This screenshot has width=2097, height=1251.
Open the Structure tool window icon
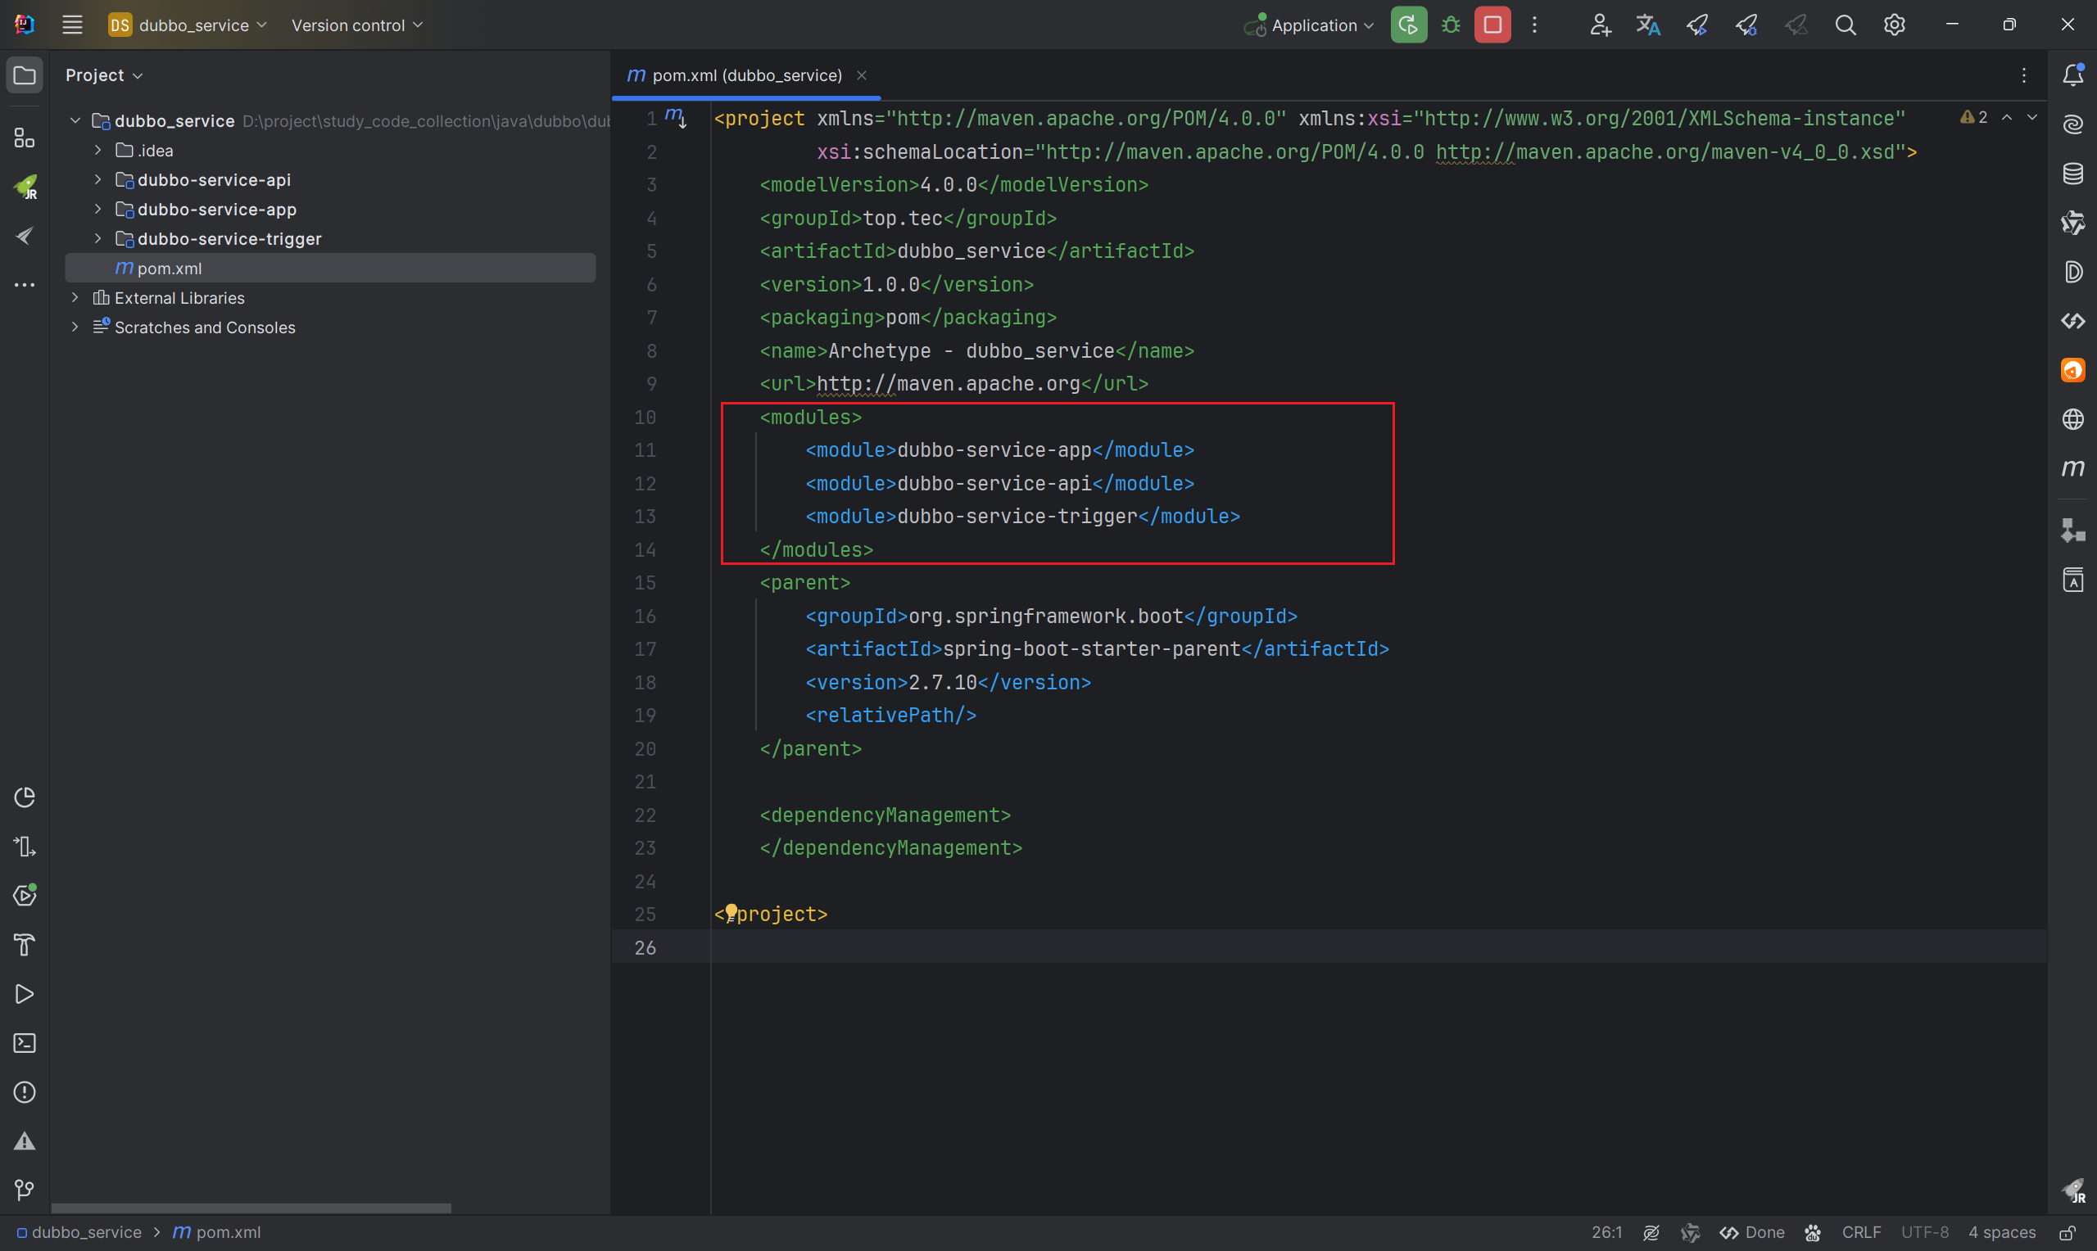[x=25, y=138]
